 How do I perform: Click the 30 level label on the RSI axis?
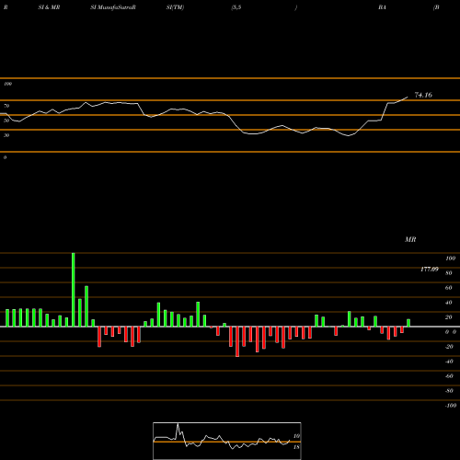click(x=6, y=135)
